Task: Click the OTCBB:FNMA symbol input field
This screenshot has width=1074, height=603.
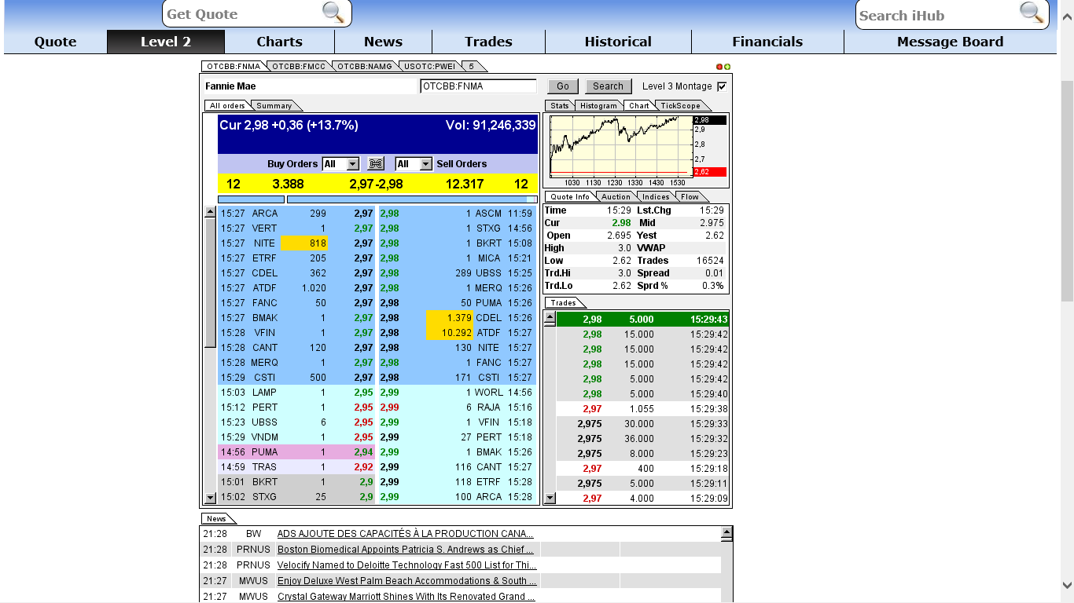Action: click(x=478, y=86)
